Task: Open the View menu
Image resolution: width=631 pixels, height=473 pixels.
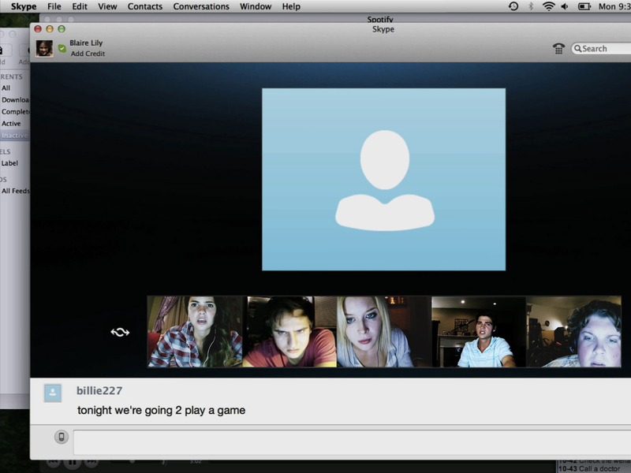Action: pyautogui.click(x=107, y=6)
